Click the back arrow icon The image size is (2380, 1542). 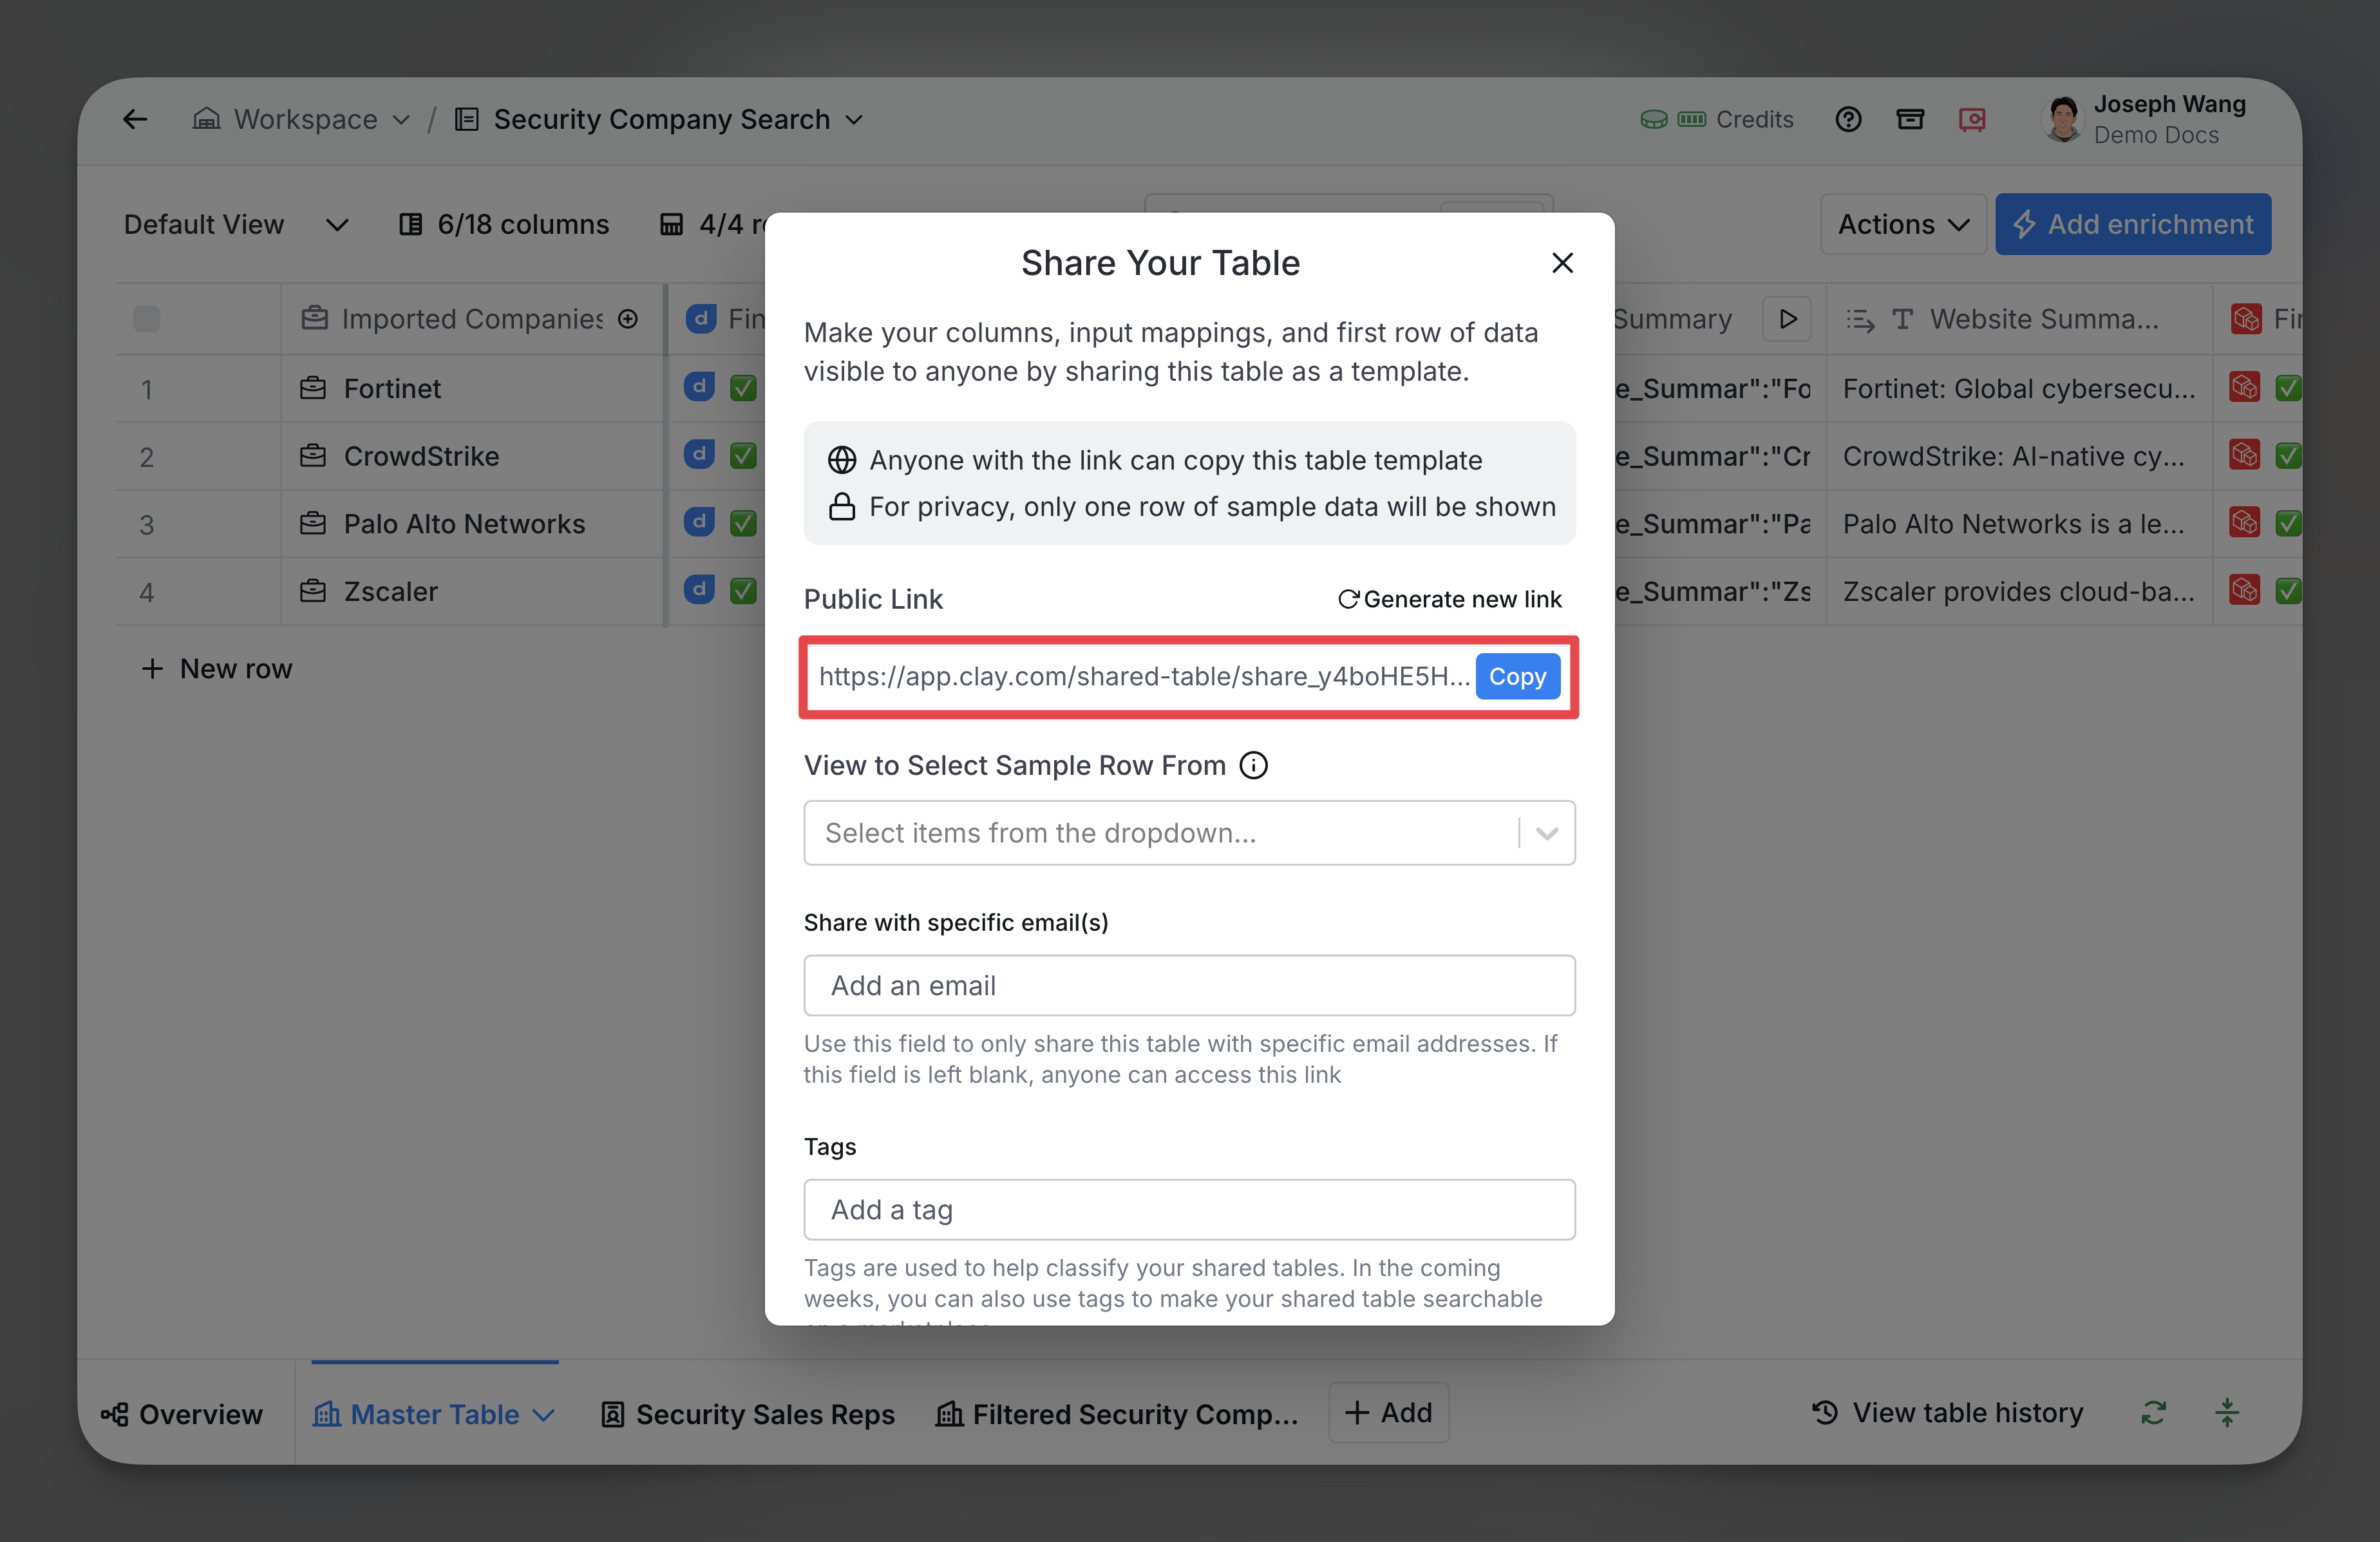tap(135, 120)
